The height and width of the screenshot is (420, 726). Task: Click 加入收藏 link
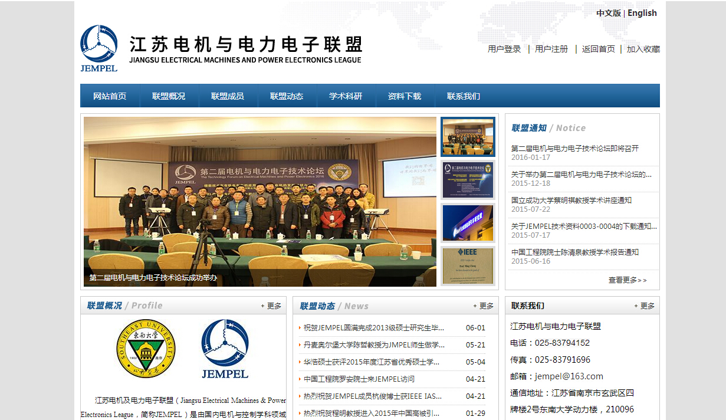[643, 49]
